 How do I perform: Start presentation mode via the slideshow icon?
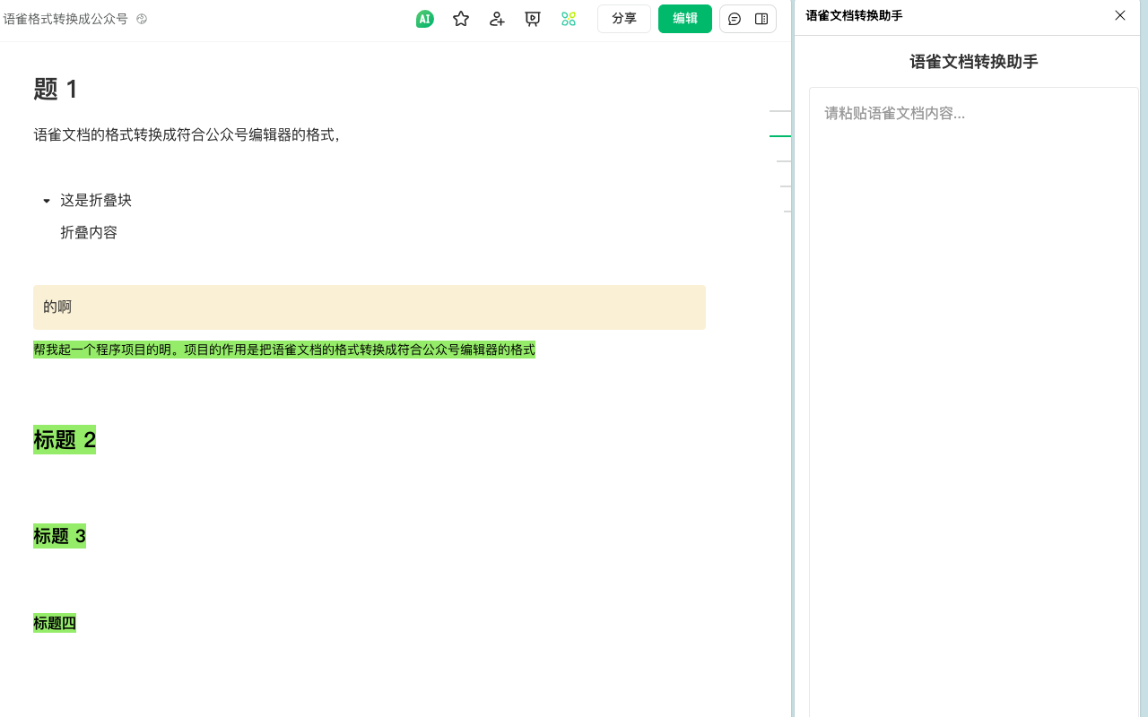[533, 19]
